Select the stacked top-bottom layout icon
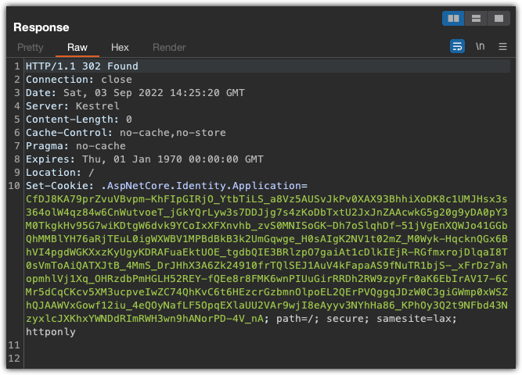 [x=476, y=18]
